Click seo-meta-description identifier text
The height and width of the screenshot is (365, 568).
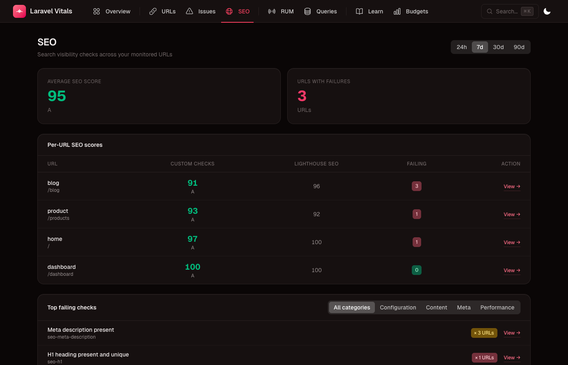click(71, 337)
